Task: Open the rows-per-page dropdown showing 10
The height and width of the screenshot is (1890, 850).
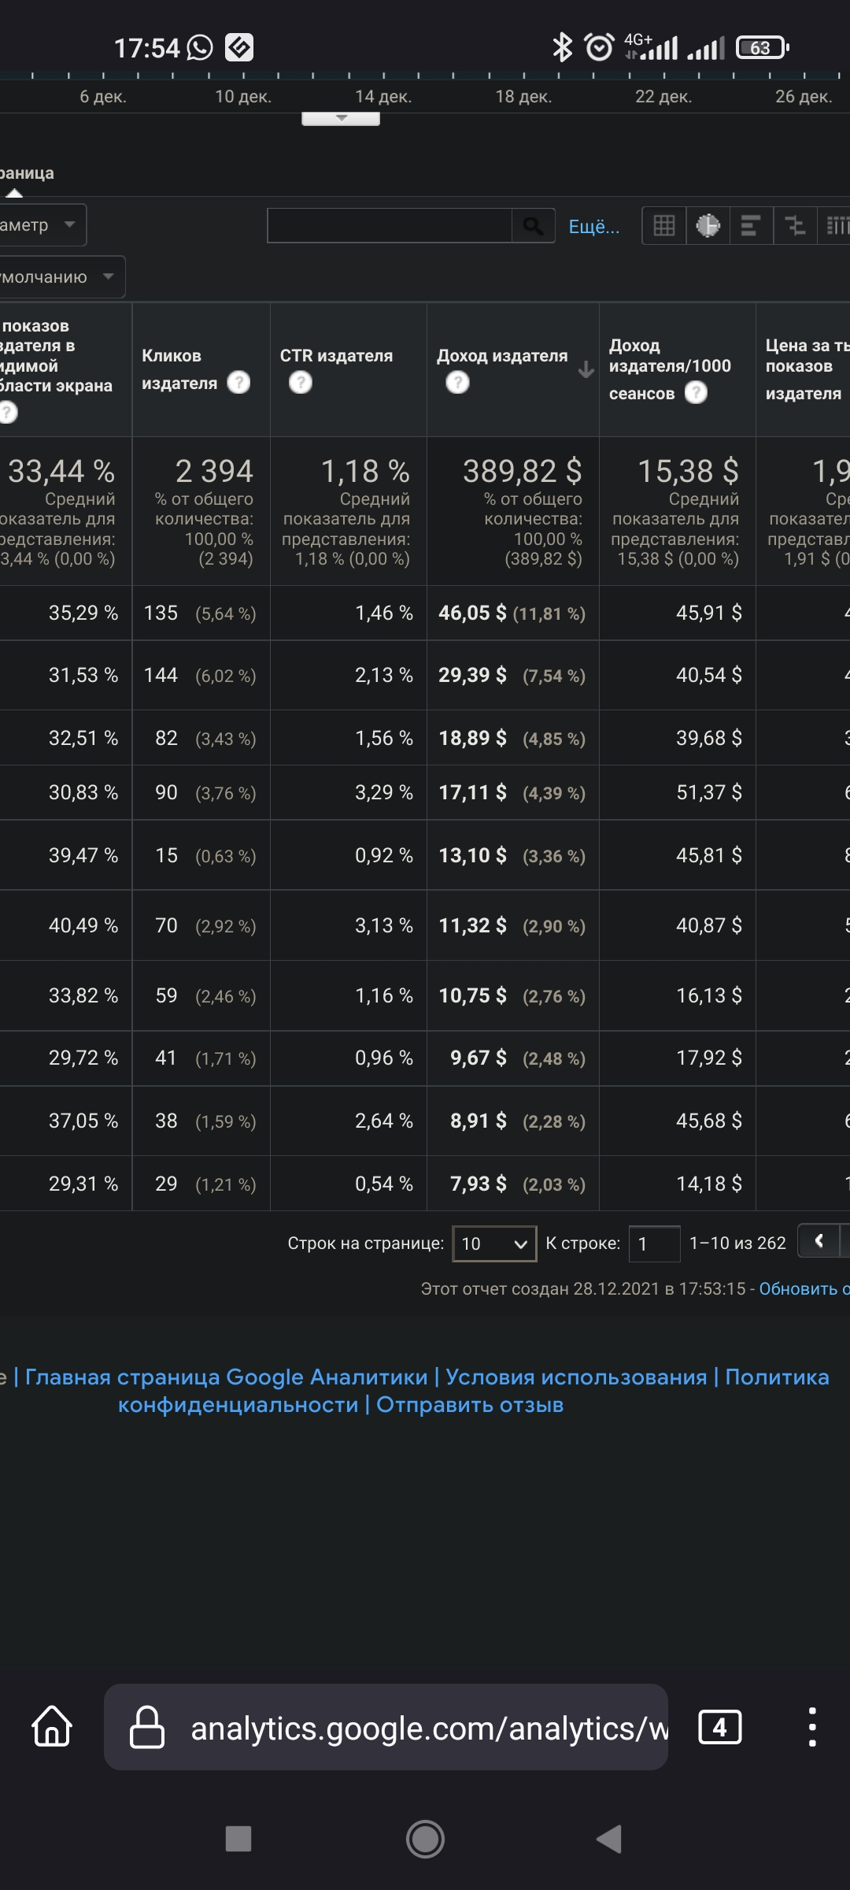Action: pyautogui.click(x=494, y=1243)
